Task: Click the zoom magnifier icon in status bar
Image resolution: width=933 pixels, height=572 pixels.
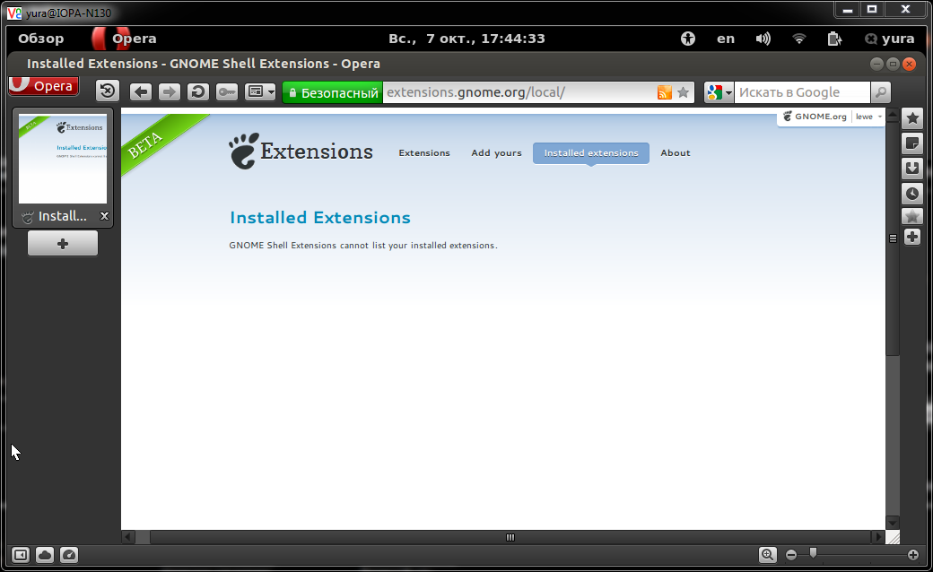Action: [768, 555]
